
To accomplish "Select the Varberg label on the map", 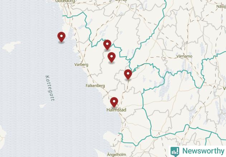I will [x=81, y=65].
